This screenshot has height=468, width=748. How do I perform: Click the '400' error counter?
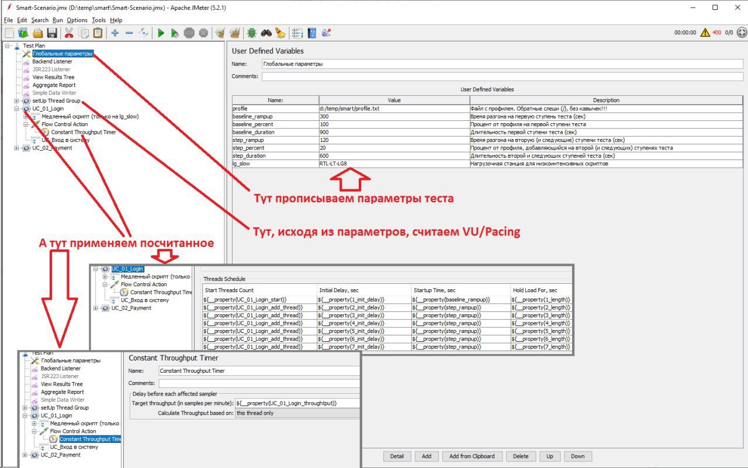tap(716, 33)
